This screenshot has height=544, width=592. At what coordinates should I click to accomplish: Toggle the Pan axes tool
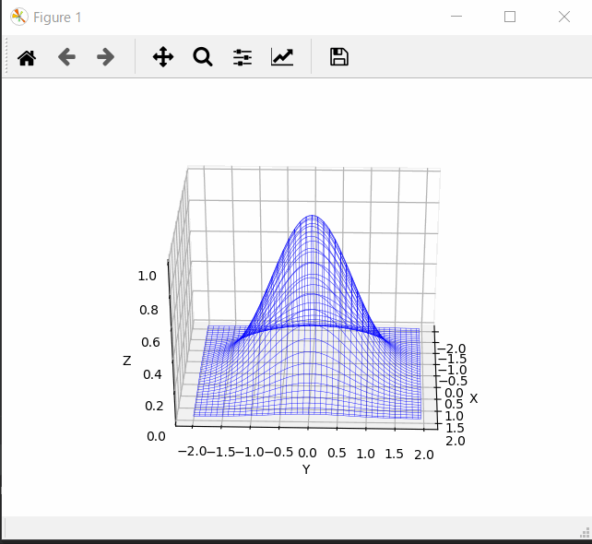pyautogui.click(x=163, y=57)
